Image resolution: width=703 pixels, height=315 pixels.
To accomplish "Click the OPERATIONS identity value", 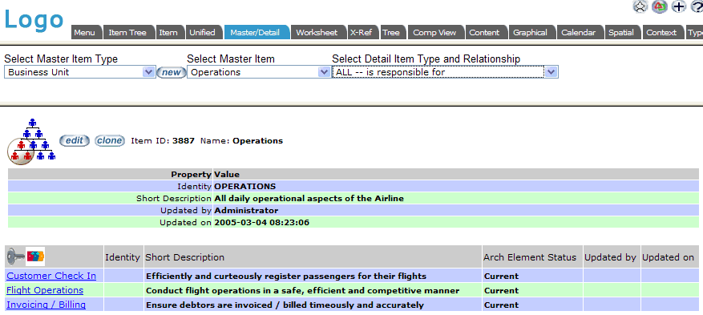I will (x=245, y=187).
